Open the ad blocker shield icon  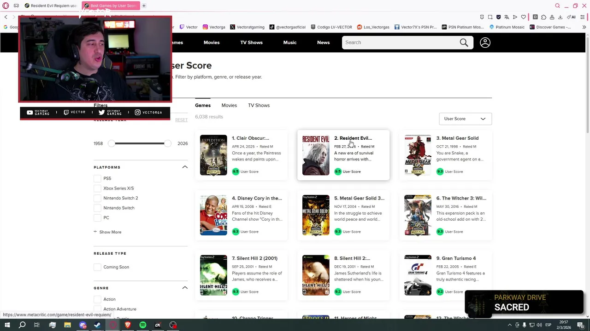point(498,17)
